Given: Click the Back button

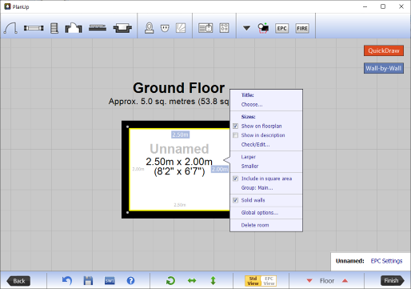Looking at the screenshot, I should pos(18,281).
